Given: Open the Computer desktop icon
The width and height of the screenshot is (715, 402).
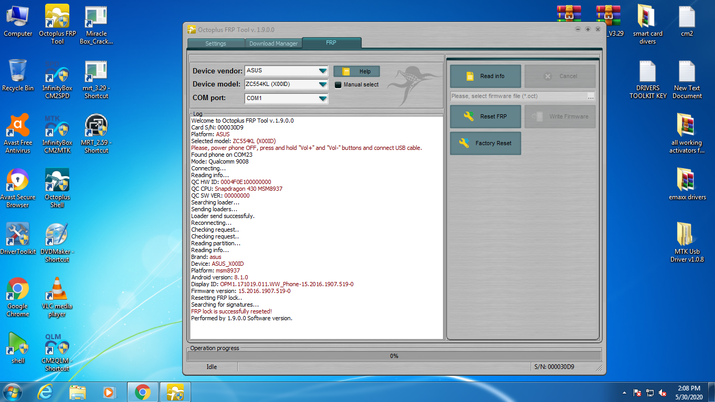Looking at the screenshot, I should (x=18, y=21).
